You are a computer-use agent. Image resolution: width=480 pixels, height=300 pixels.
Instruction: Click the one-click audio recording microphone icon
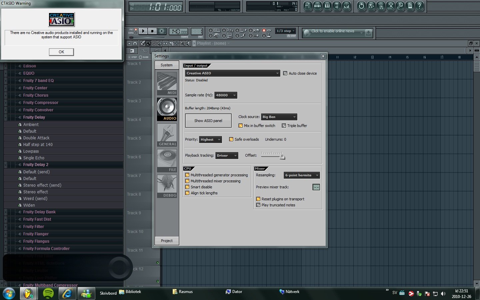400,6
